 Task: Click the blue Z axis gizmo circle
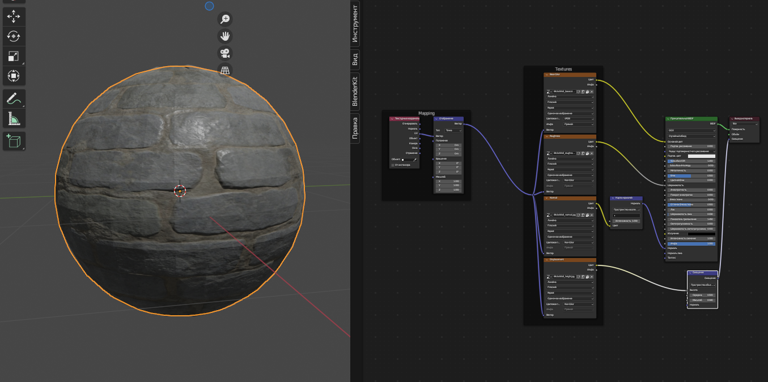[209, 6]
